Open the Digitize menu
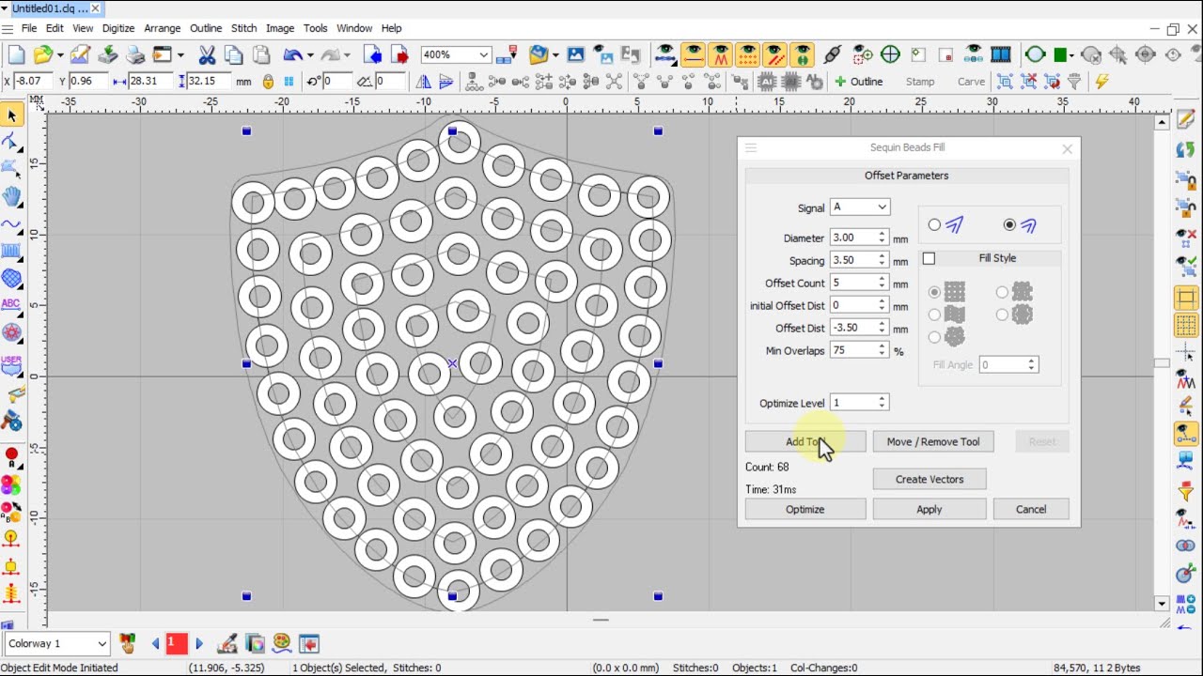The width and height of the screenshot is (1203, 676). click(118, 28)
